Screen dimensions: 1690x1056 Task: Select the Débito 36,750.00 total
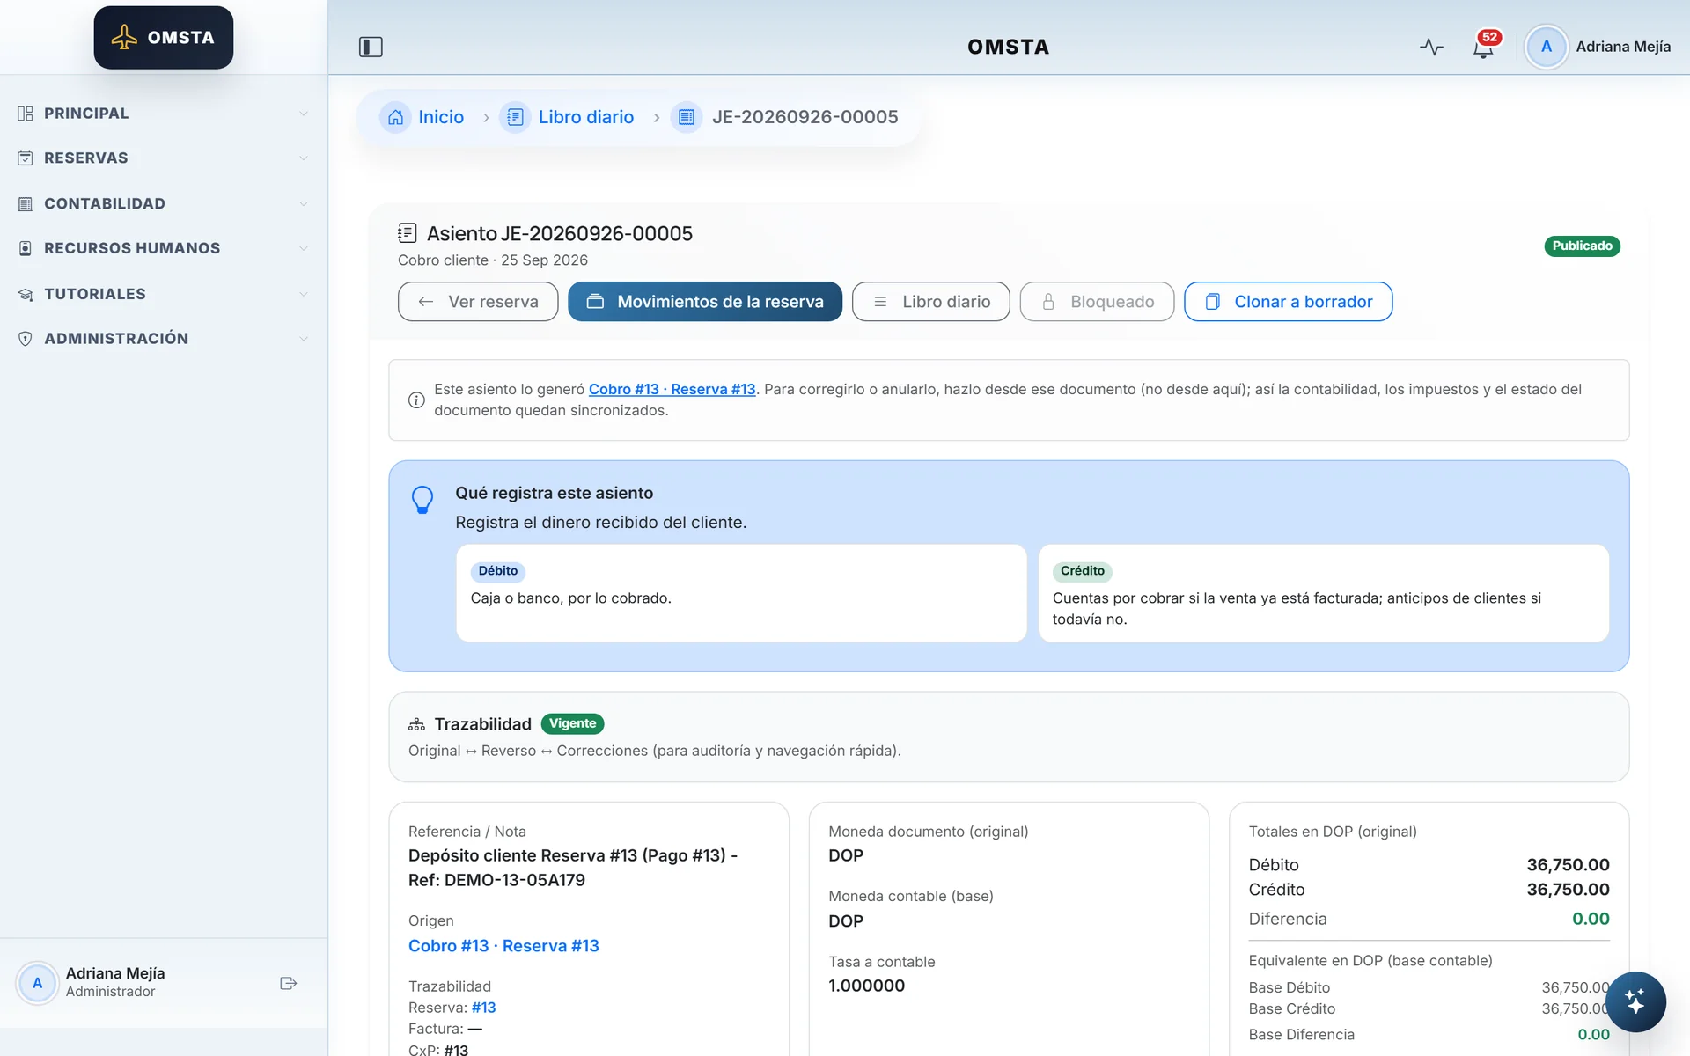(x=1568, y=865)
